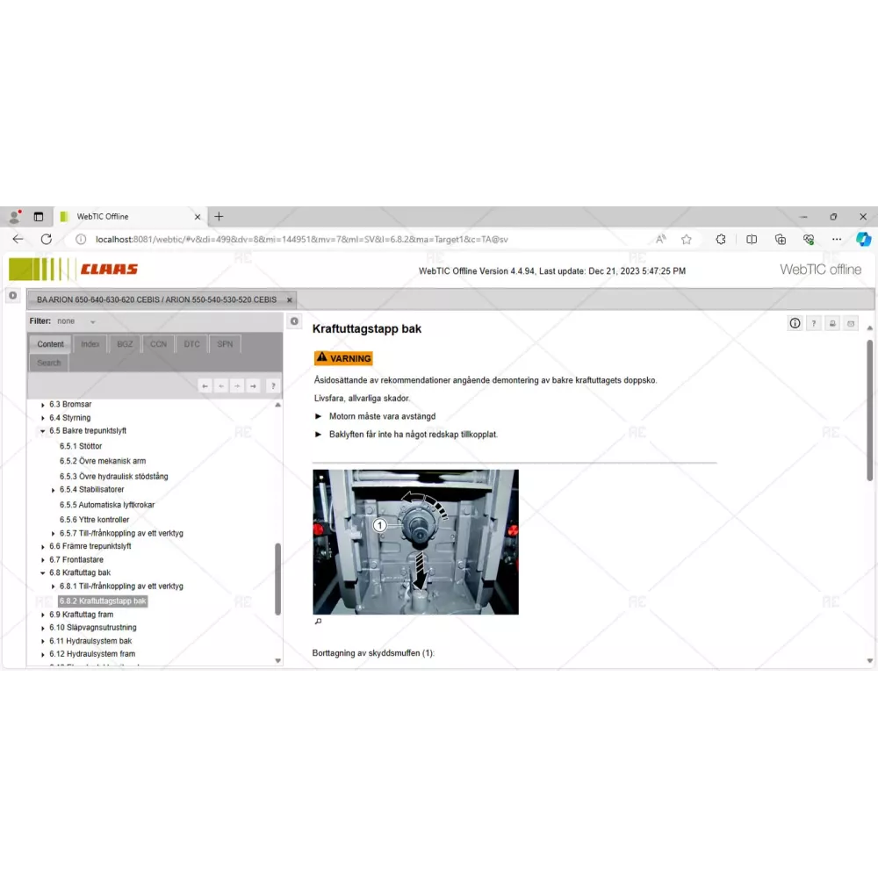Open the DTC tab
The width and height of the screenshot is (878, 878).
[191, 344]
